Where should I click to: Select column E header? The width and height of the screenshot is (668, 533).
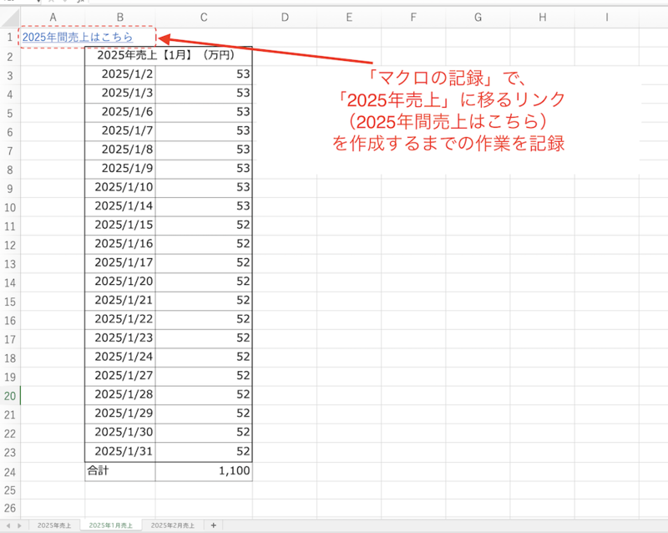tap(349, 18)
